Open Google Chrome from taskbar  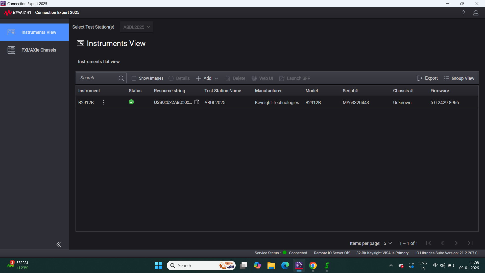tap(313, 266)
